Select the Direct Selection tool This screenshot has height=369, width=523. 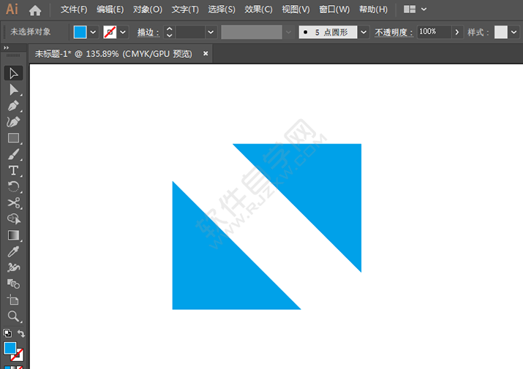click(x=13, y=89)
